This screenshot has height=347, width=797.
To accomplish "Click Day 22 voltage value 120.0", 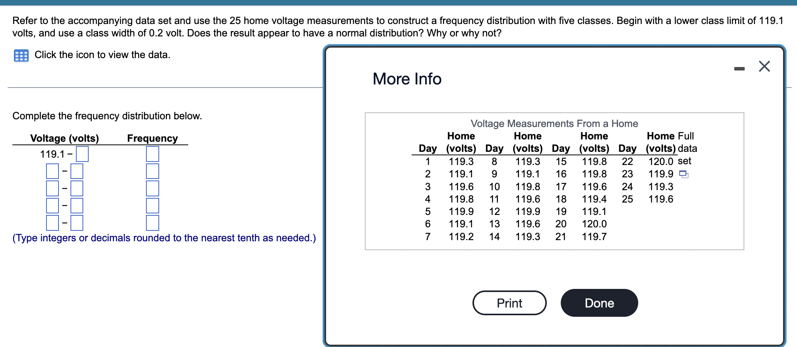I will [x=661, y=161].
